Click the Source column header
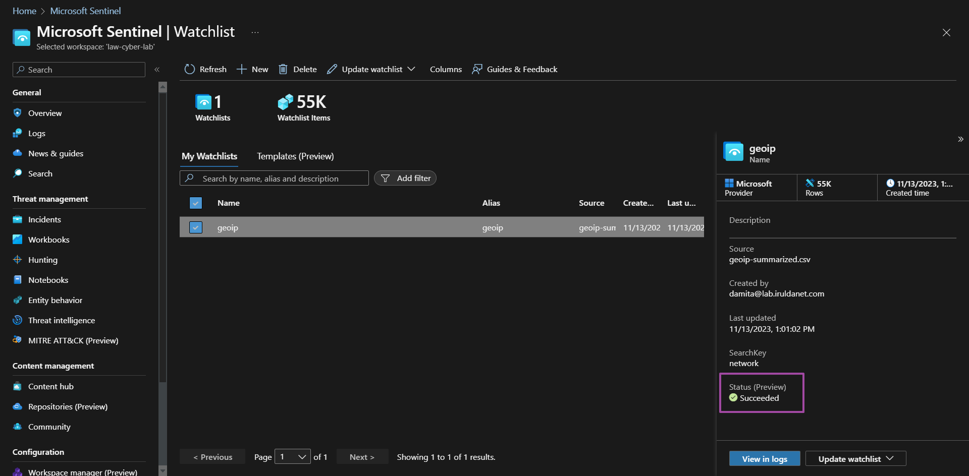The image size is (969, 476). point(591,203)
